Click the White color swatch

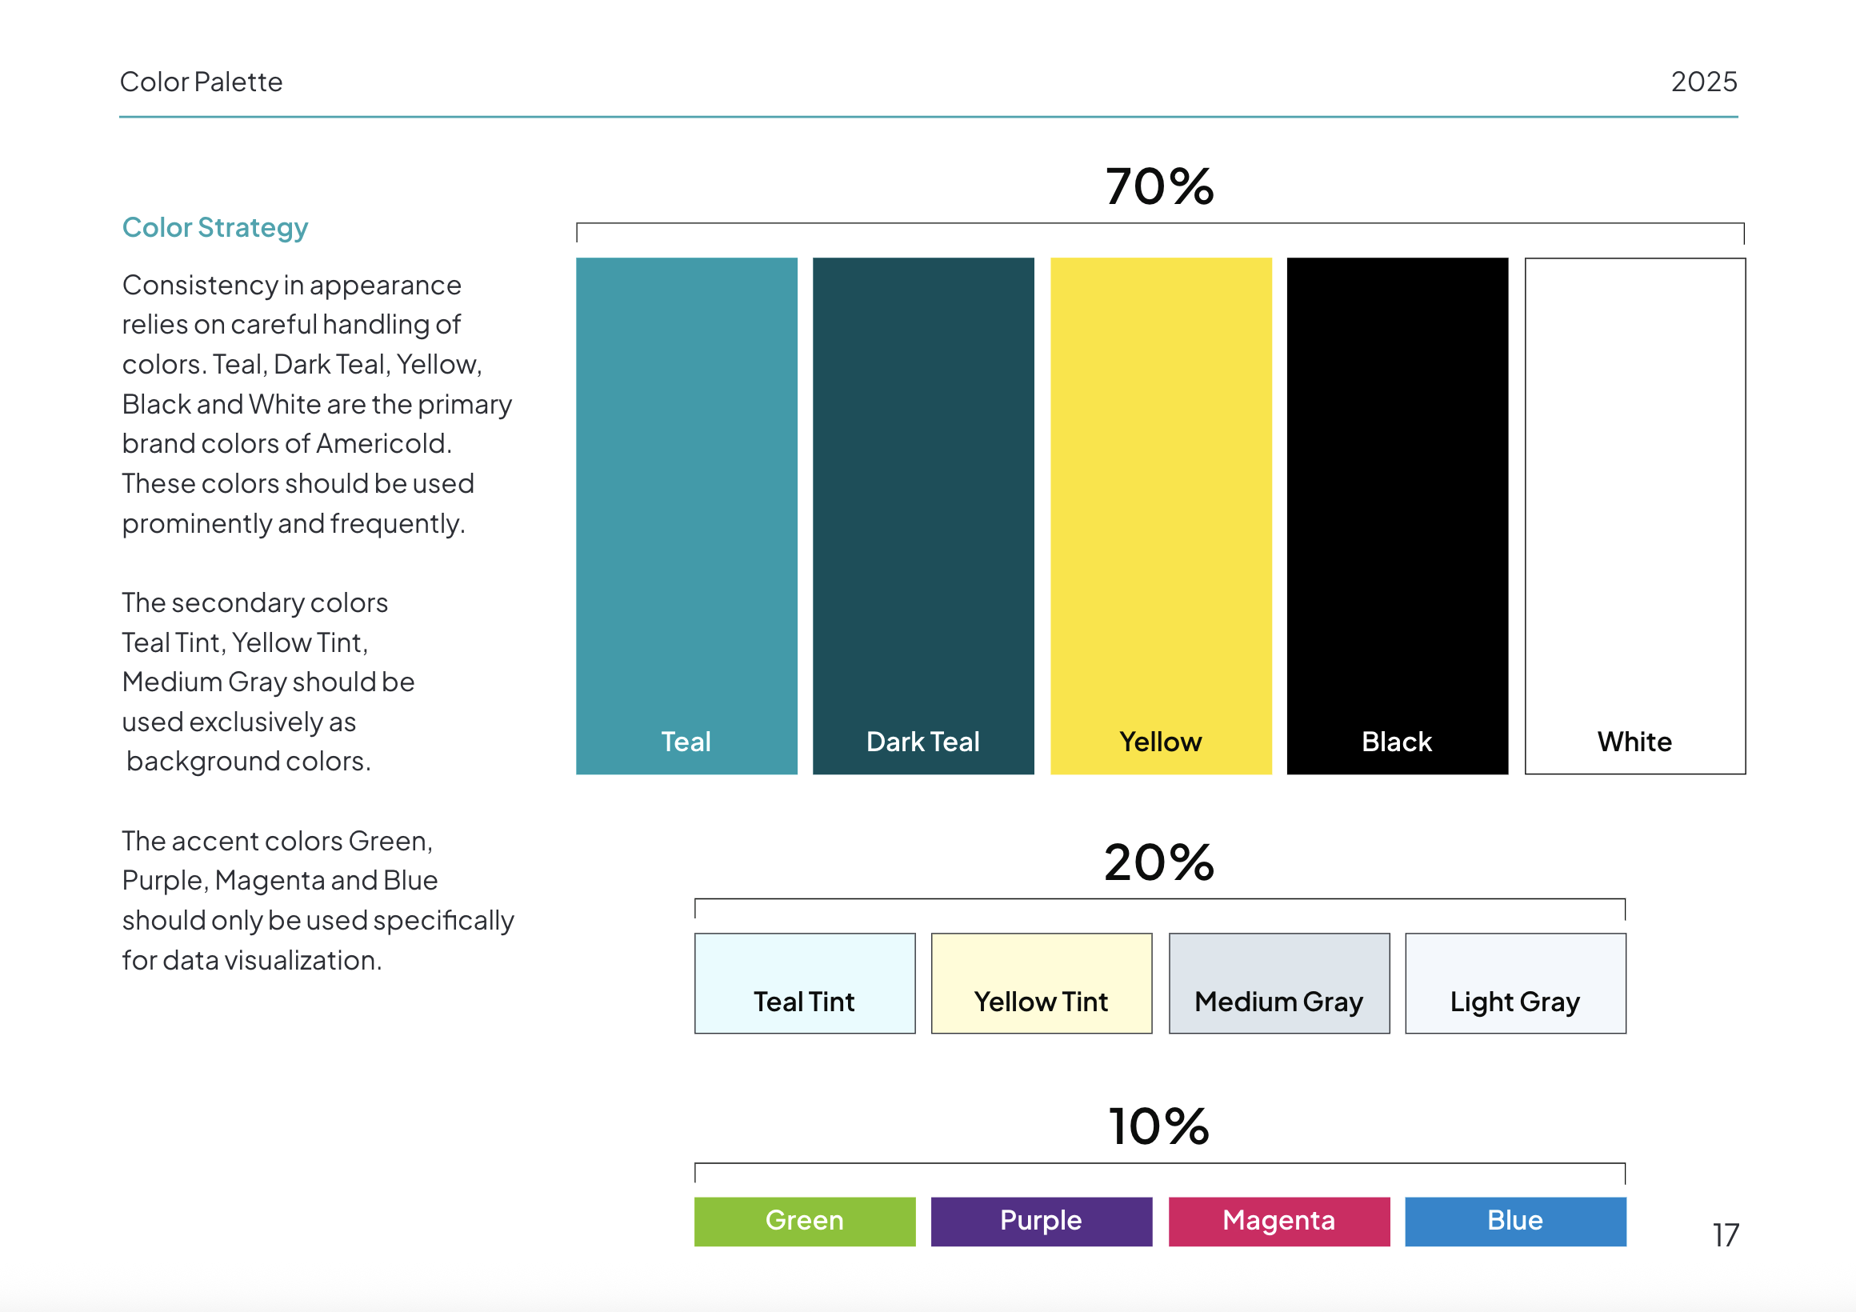pos(1635,516)
